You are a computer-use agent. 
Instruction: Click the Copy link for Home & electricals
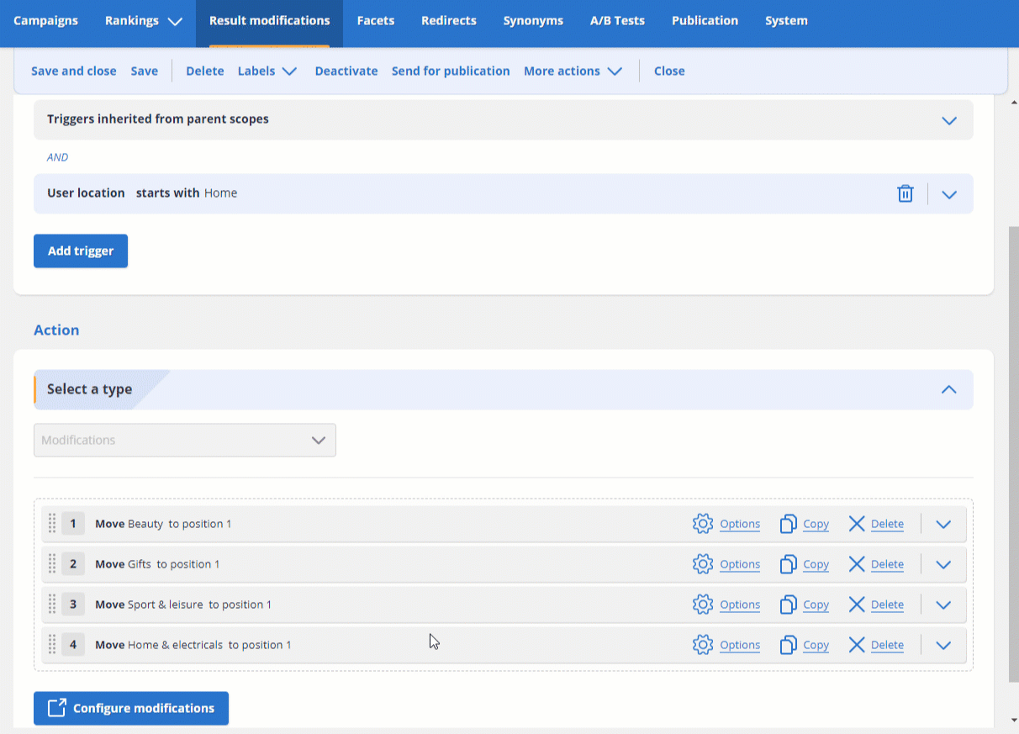click(816, 645)
